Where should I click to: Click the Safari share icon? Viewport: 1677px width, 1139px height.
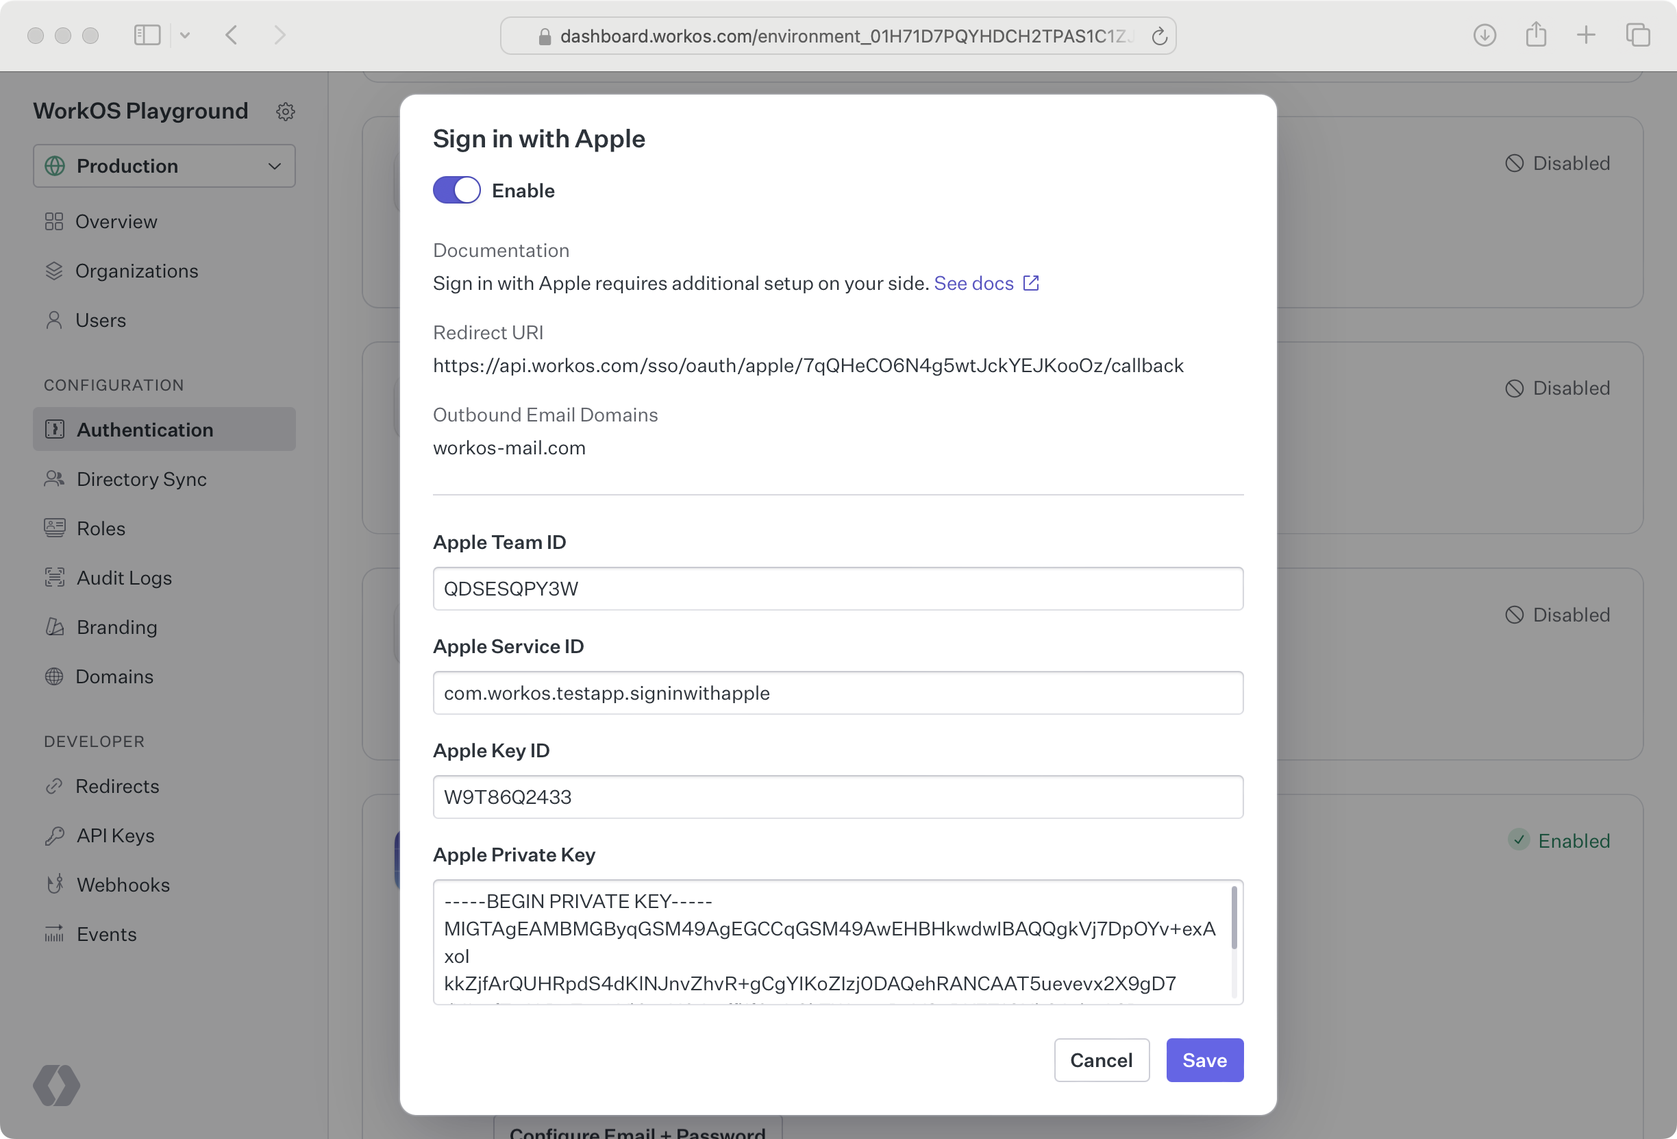coord(1536,35)
